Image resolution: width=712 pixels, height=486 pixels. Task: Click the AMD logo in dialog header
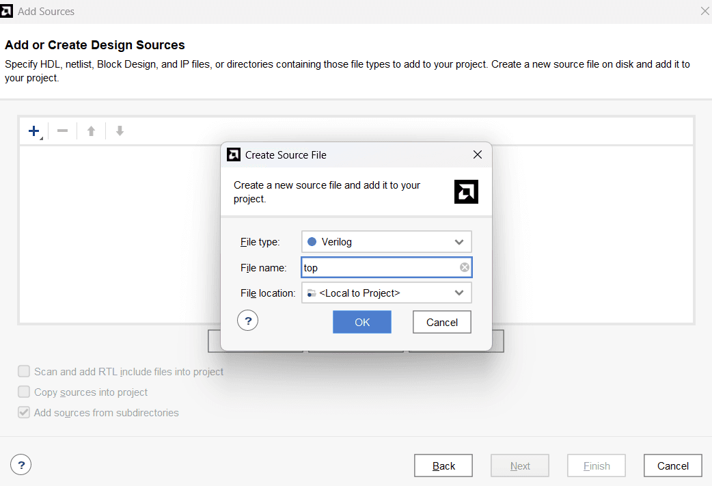tap(466, 192)
